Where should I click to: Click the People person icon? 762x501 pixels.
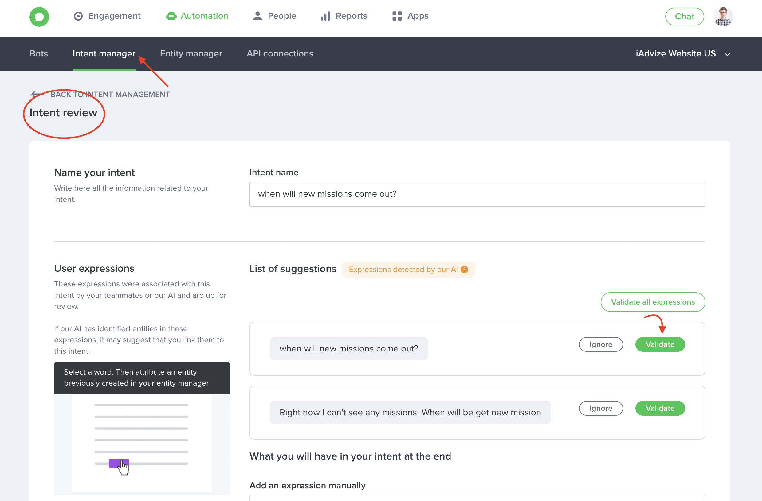(257, 16)
